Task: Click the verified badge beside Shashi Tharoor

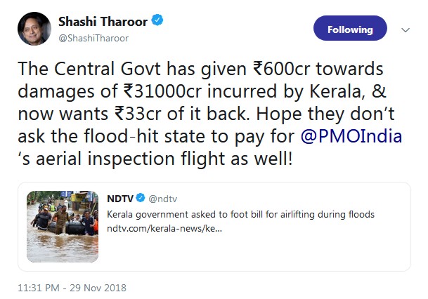Action: (157, 20)
